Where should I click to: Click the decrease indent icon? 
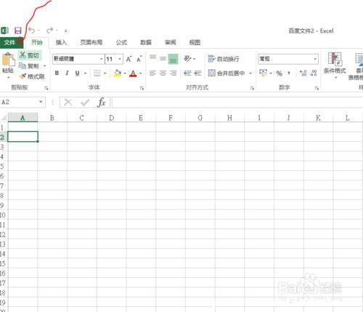(187, 73)
